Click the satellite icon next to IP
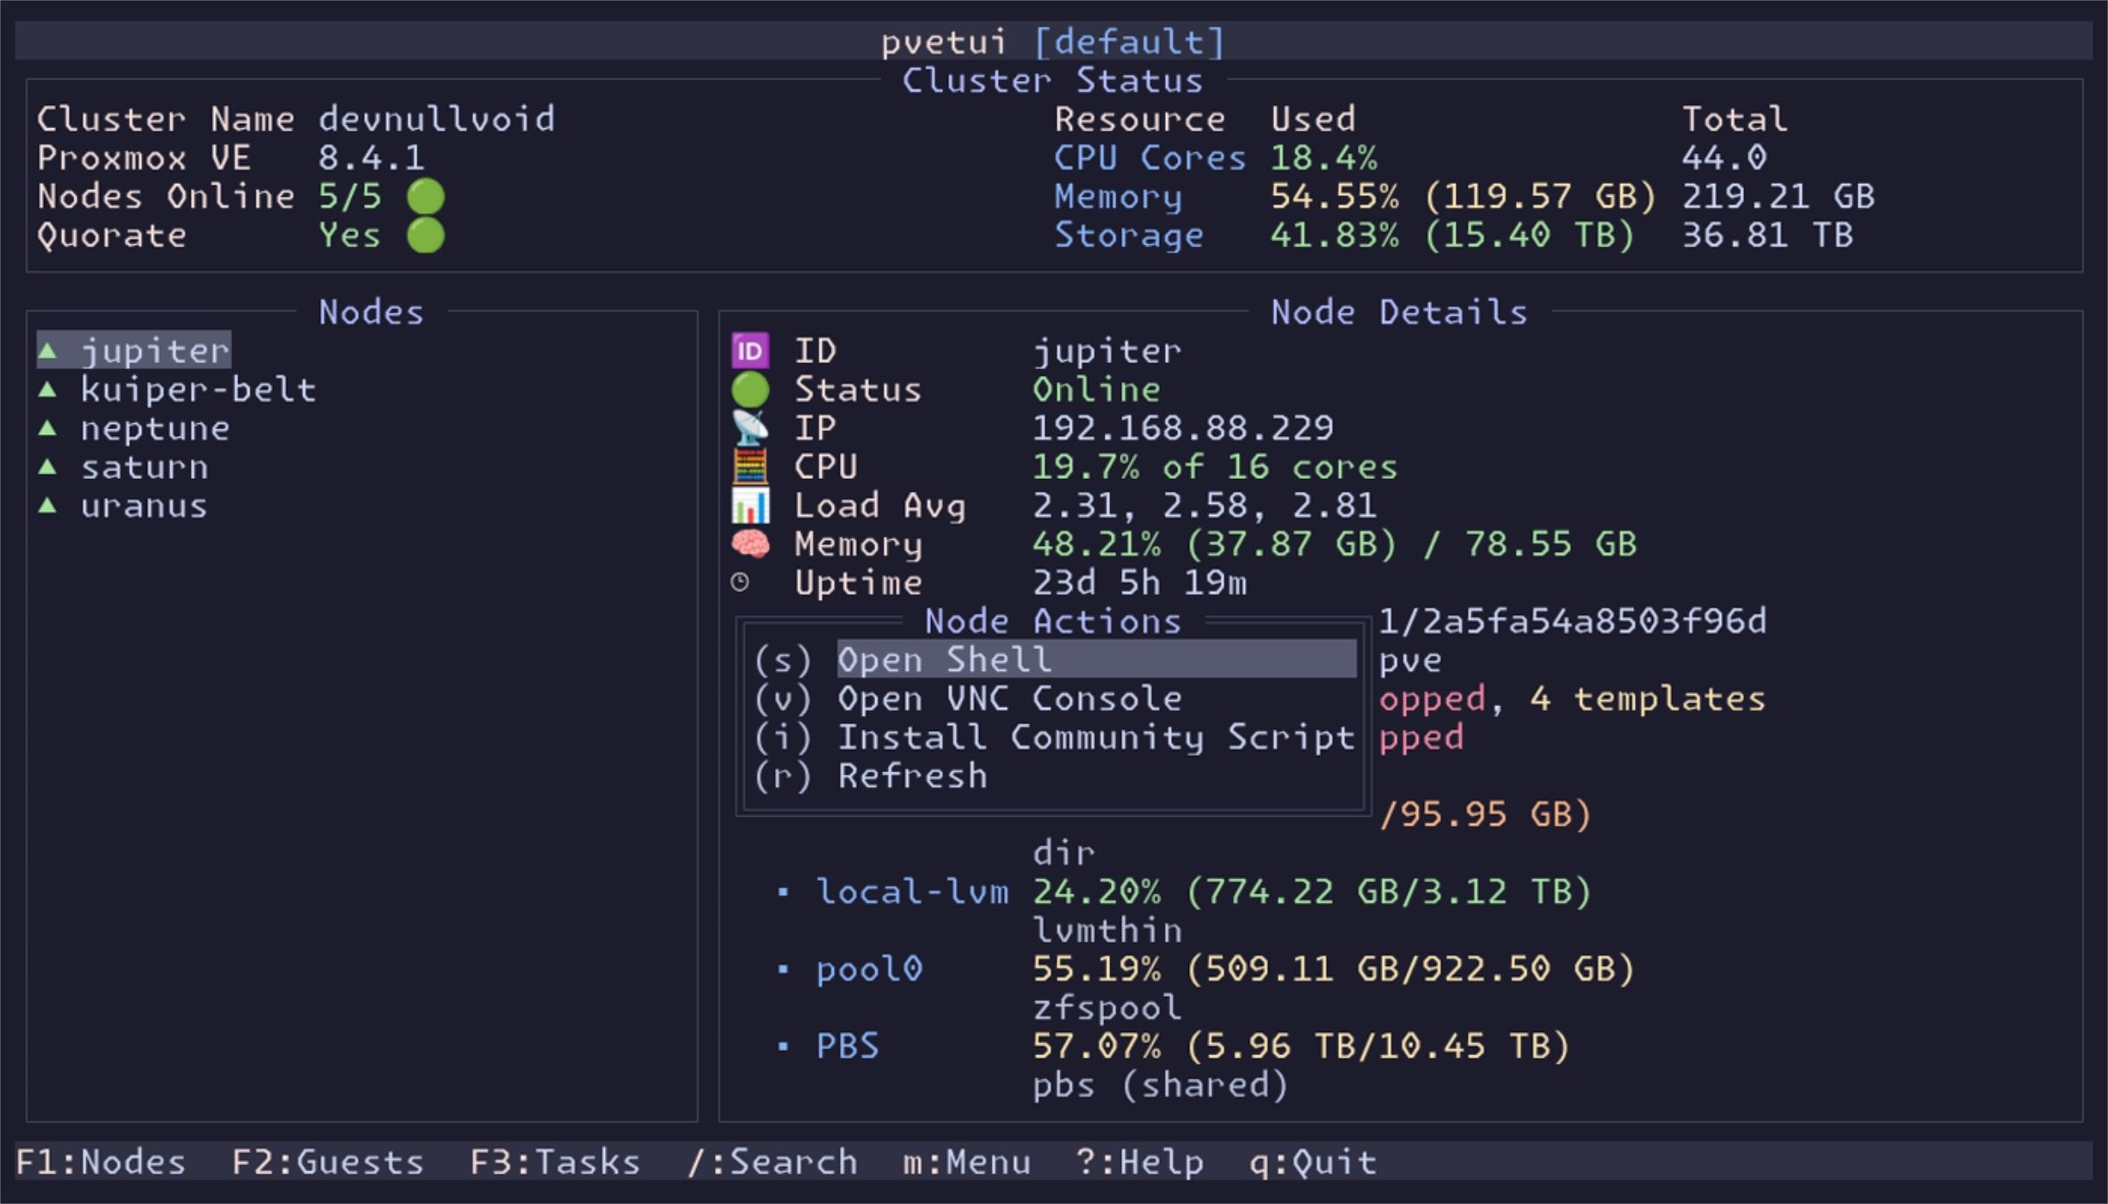Screen dimensions: 2108x1204 tap(748, 427)
